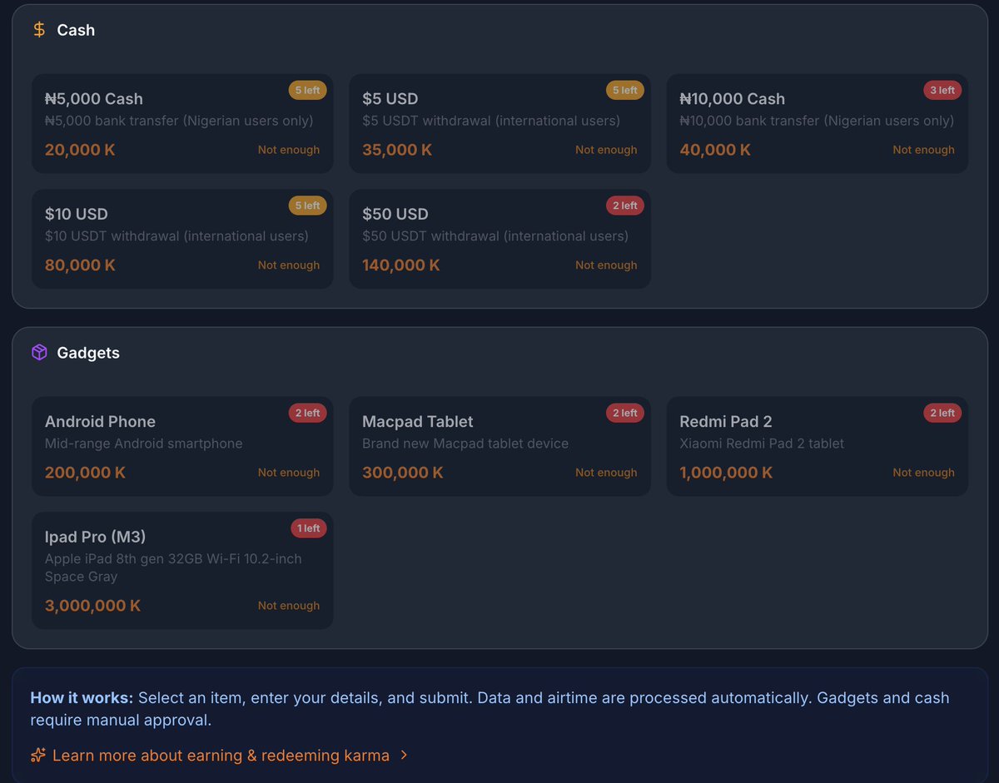999x783 pixels.
Task: Click the 5 left badge on $5 USD
Action: [x=624, y=90]
